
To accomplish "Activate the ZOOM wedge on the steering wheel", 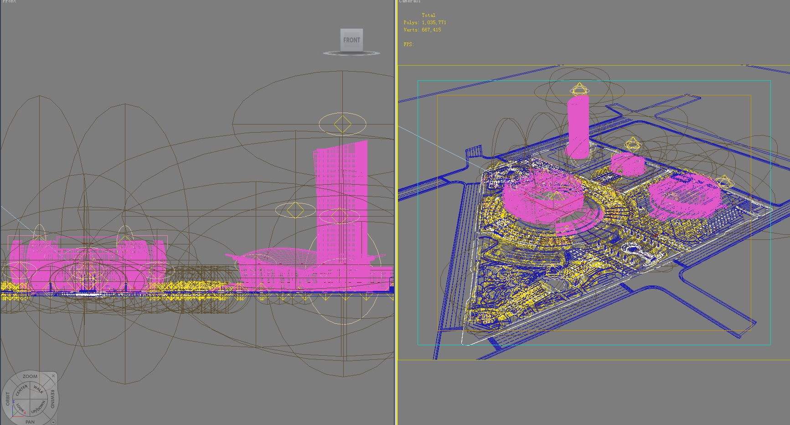I will 30,377.
